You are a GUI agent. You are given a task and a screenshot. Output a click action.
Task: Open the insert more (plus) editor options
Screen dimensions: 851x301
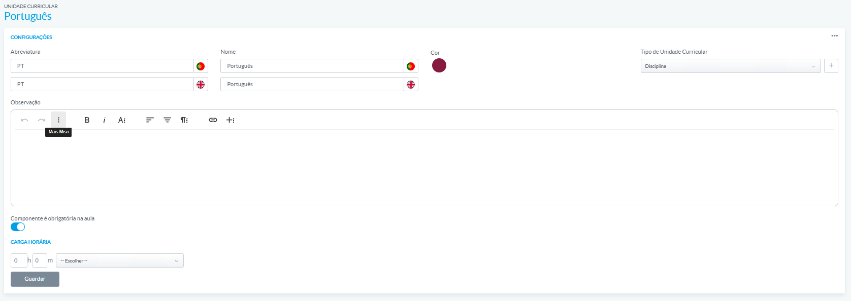(231, 120)
